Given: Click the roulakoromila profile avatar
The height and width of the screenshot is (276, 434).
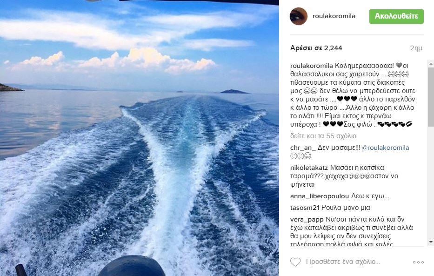Looking at the screenshot, I should tap(298, 16).
